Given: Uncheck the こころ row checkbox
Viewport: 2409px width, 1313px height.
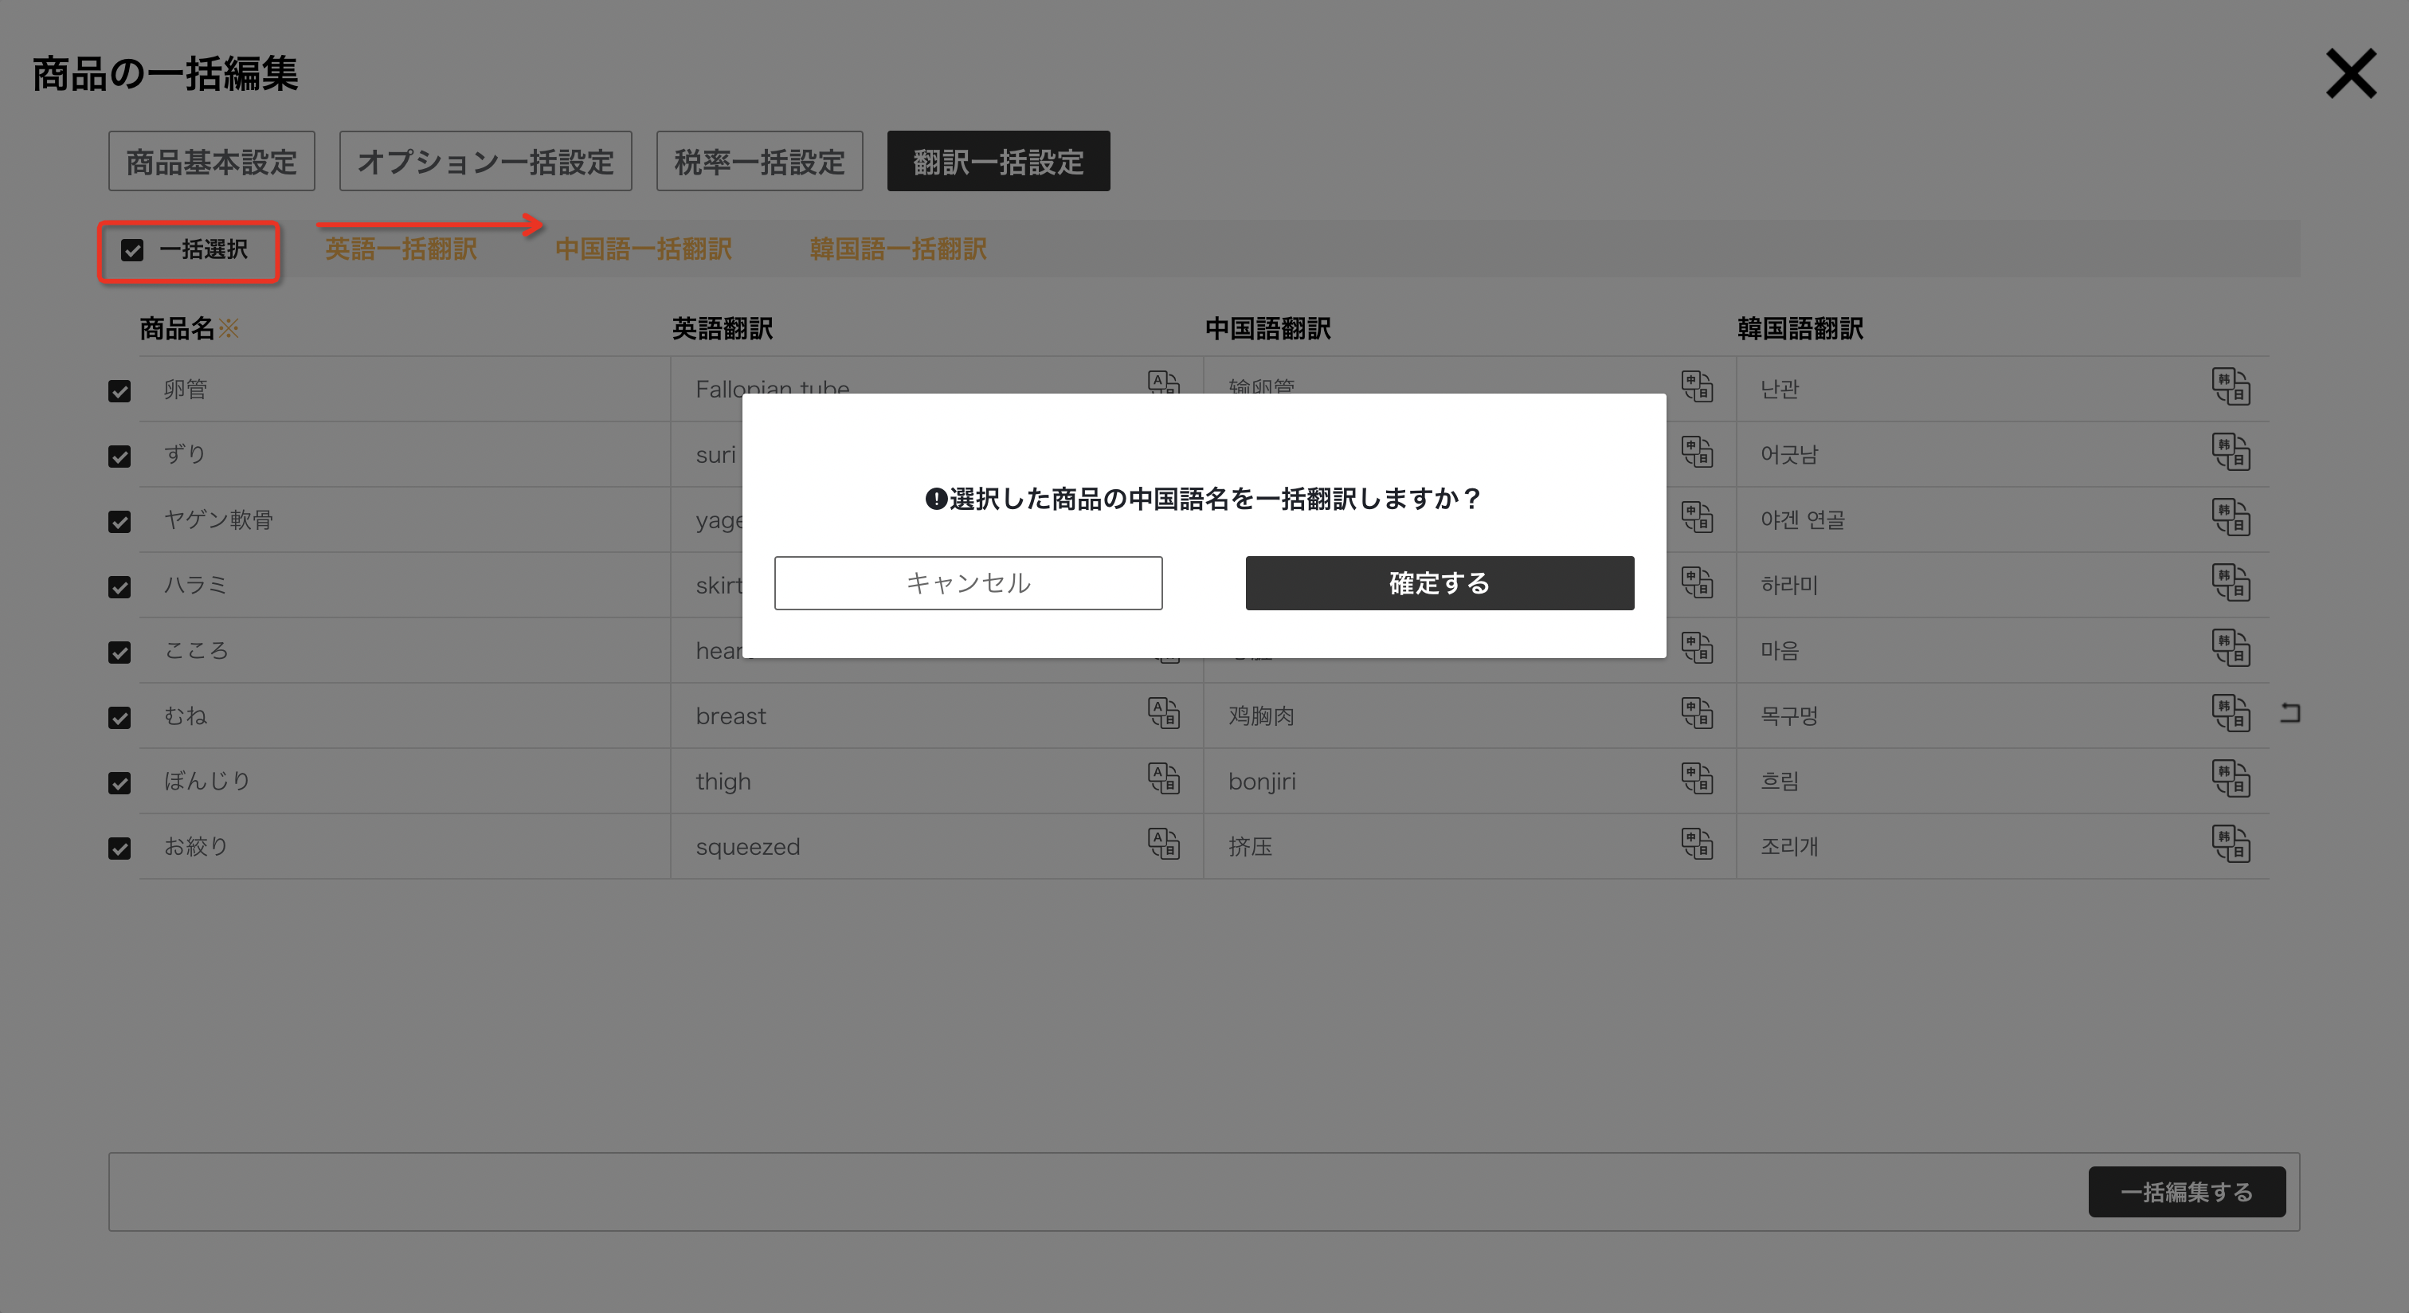Looking at the screenshot, I should 119,653.
